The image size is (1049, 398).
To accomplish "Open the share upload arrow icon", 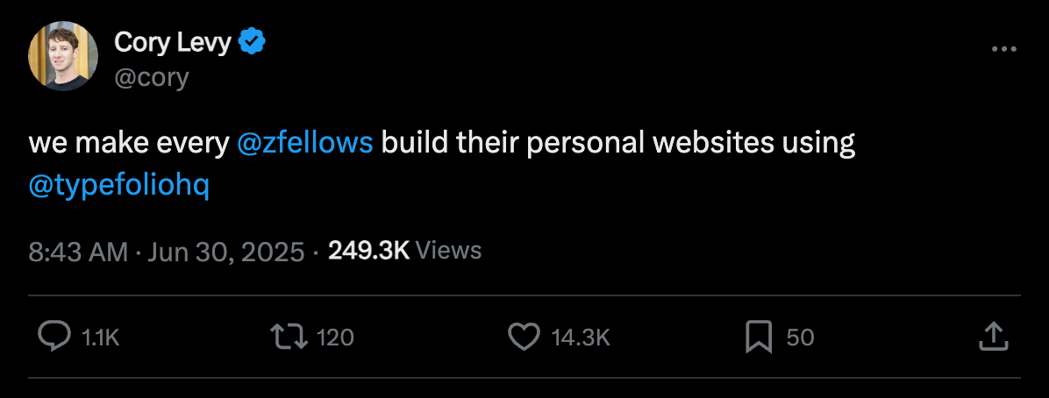I will (993, 337).
